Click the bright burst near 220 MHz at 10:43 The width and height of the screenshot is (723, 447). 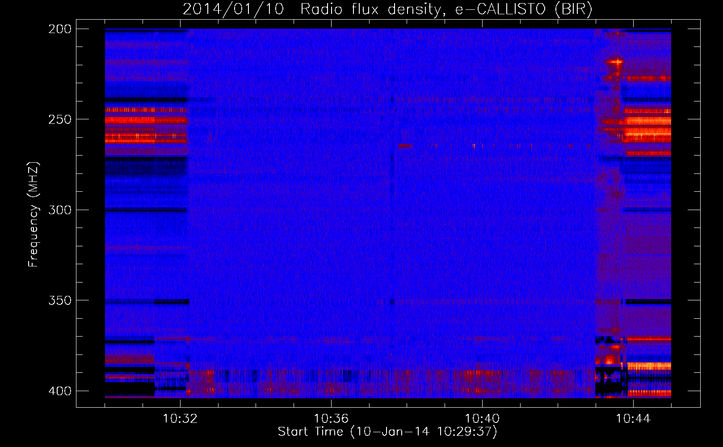616,62
